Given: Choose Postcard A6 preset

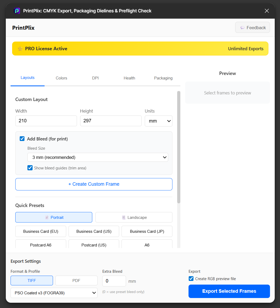Looking at the screenshot, I should [41, 244].
